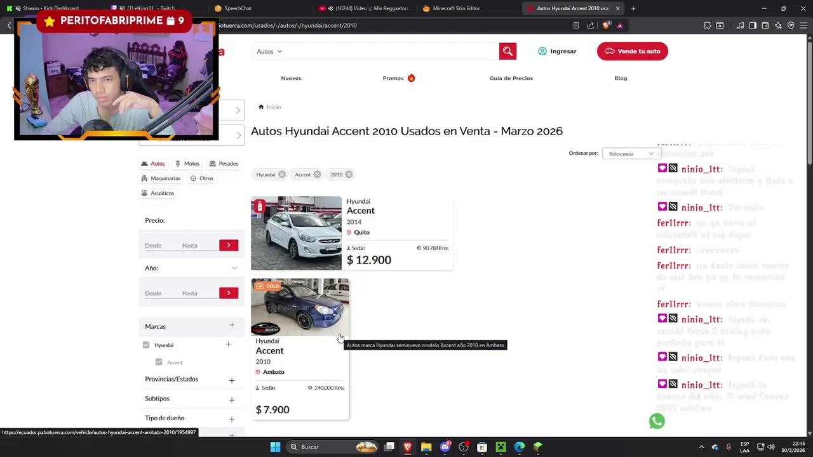Image resolution: width=813 pixels, height=457 pixels.
Task: Open the tab search icon in toolbar
Action: 720,25
